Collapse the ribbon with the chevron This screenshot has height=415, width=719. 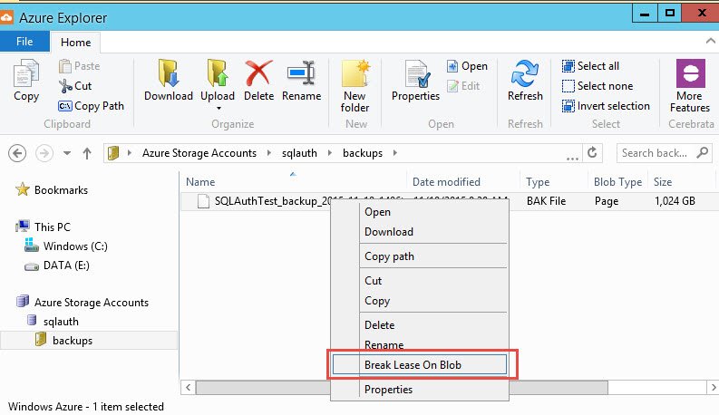710,41
